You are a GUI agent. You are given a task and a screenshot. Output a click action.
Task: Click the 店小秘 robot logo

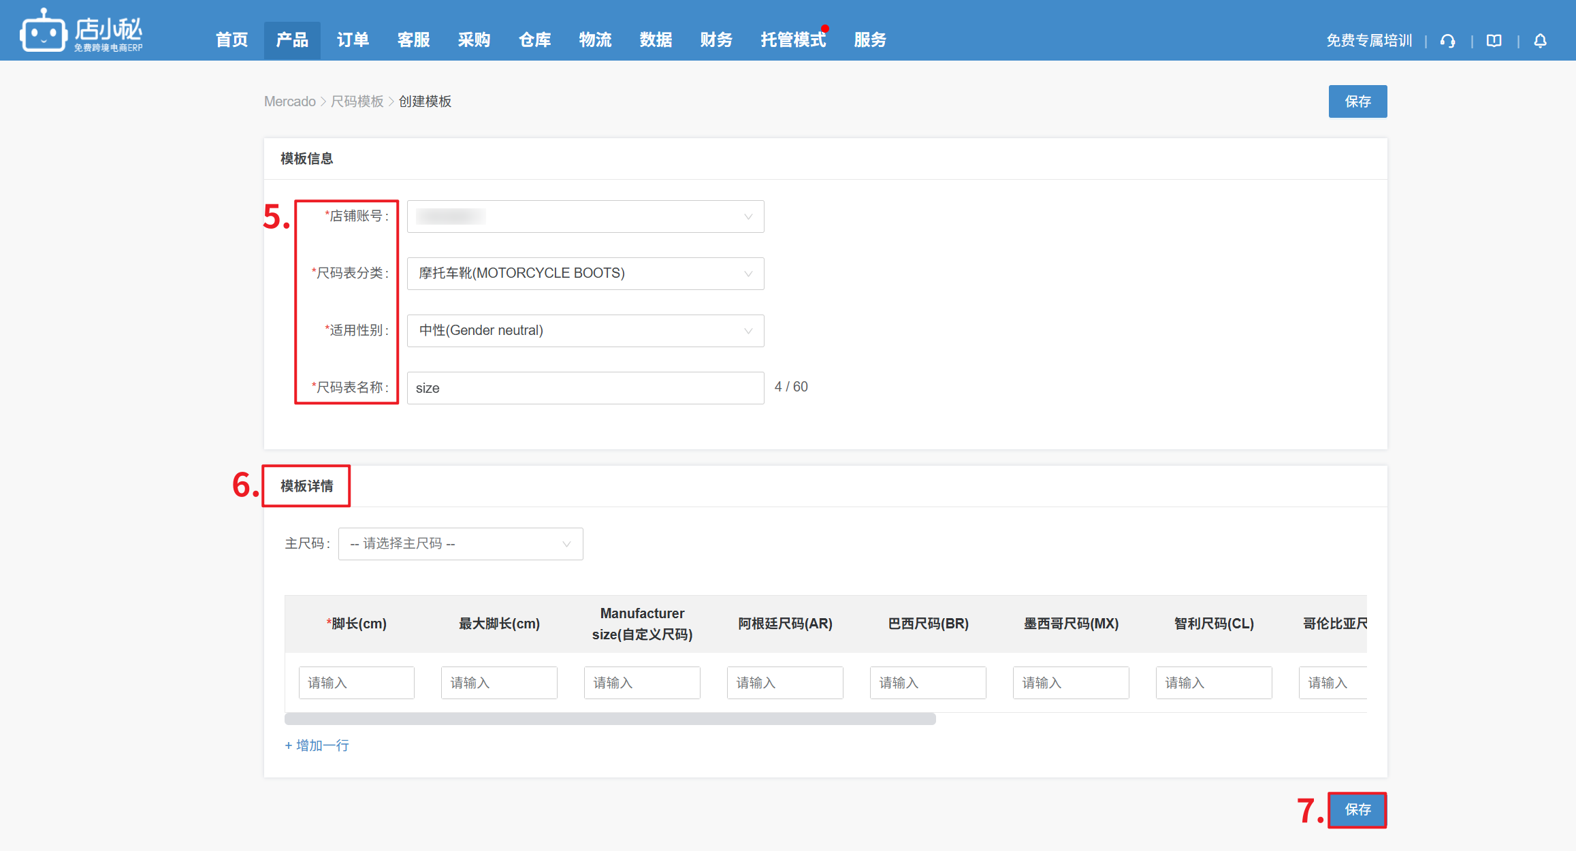point(44,31)
